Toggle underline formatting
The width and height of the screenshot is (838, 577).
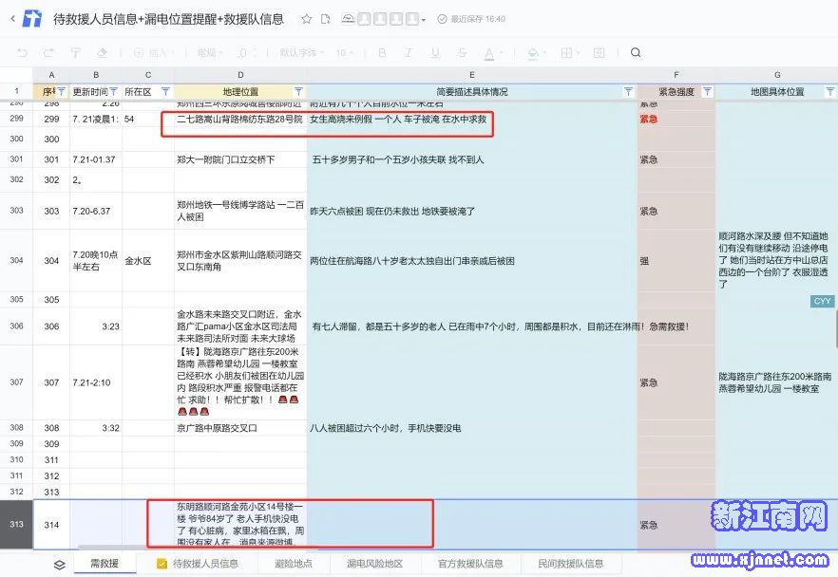coord(435,52)
